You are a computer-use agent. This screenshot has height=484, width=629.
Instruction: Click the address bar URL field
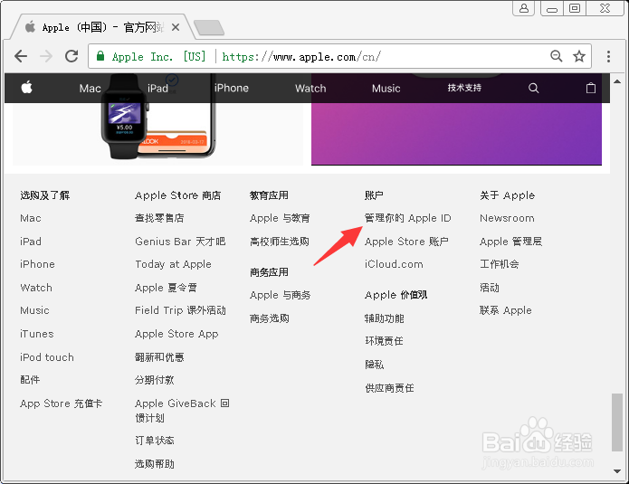339,56
